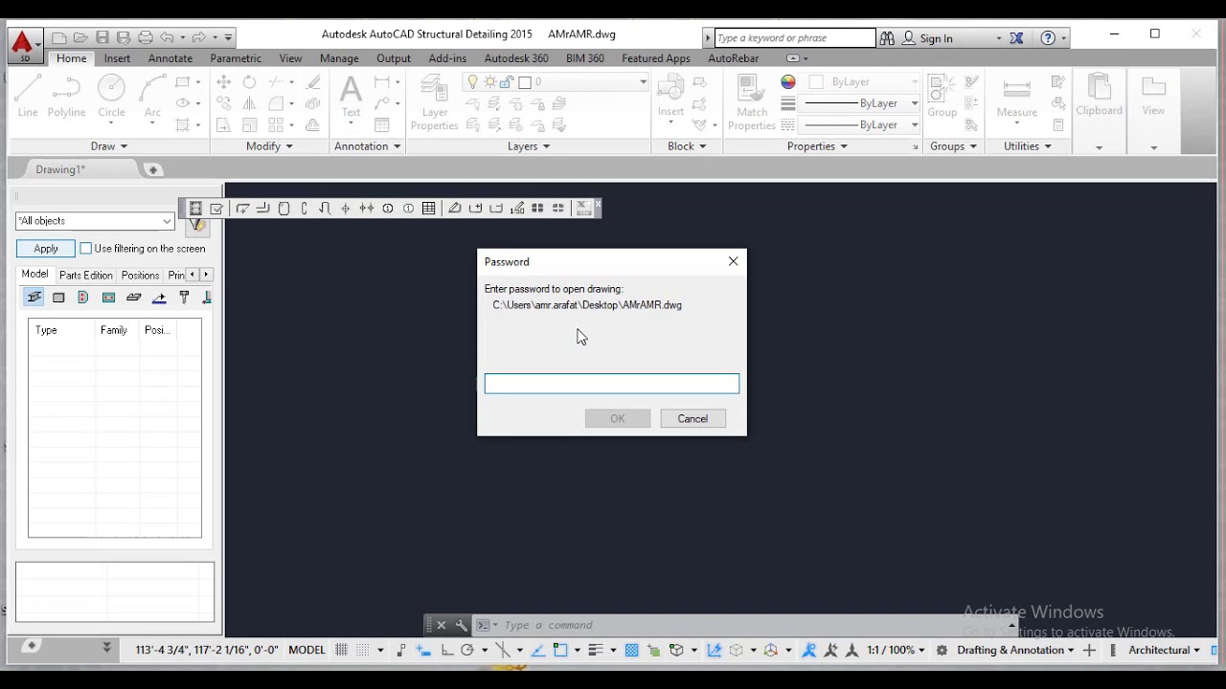Click the Object Color wheel in Properties panel
Screen dimensions: 1226x689
click(788, 82)
